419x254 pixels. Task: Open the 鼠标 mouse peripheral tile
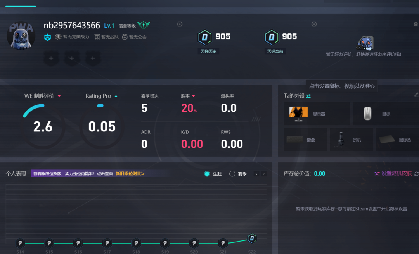(386, 114)
